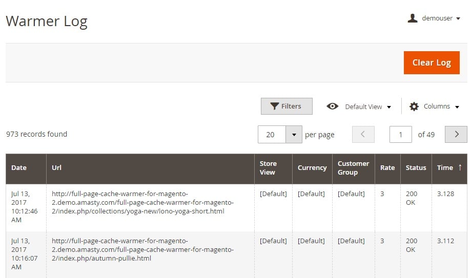This screenshot has height=278, width=471.
Task: Sort by the Status column header
Action: pyautogui.click(x=416, y=169)
